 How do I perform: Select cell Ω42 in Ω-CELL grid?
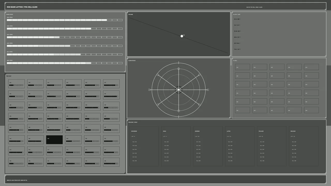click(x=260, y=93)
